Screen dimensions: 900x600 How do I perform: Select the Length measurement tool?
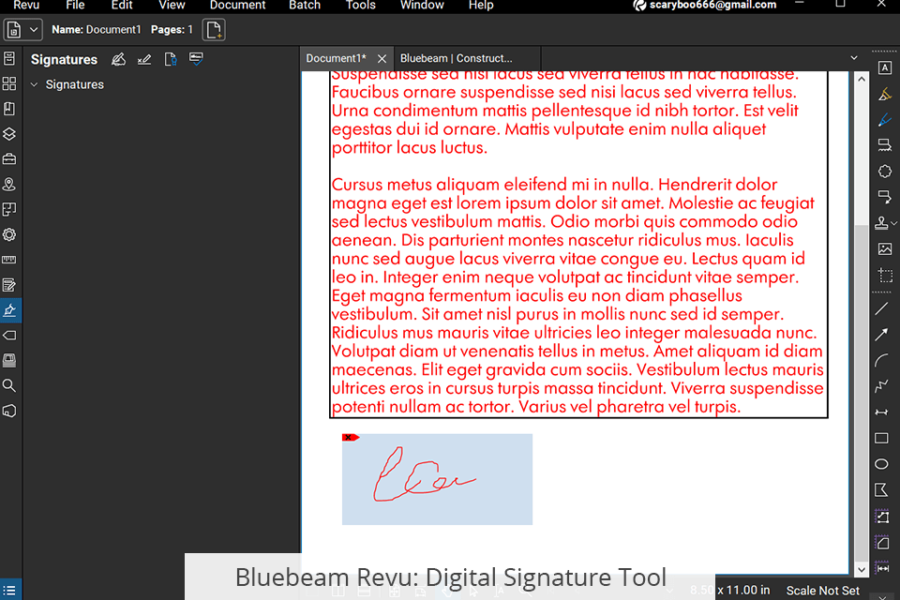pyautogui.click(x=881, y=568)
